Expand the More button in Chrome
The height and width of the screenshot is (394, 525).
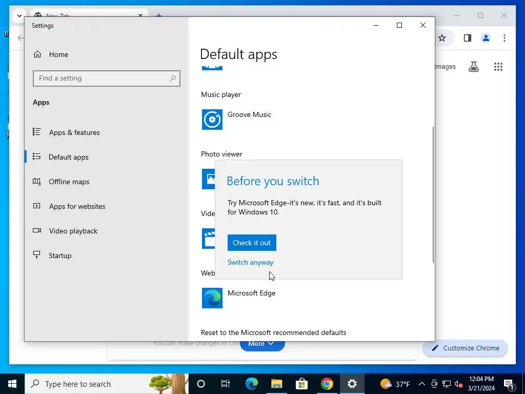pyautogui.click(x=262, y=345)
